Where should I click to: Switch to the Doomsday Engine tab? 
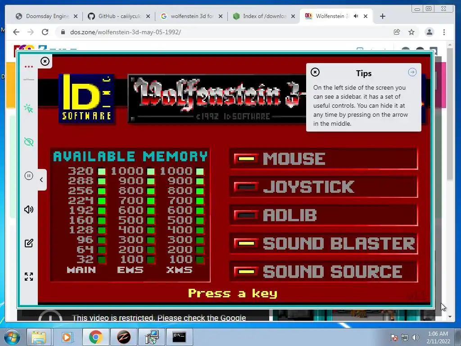[x=47, y=16]
